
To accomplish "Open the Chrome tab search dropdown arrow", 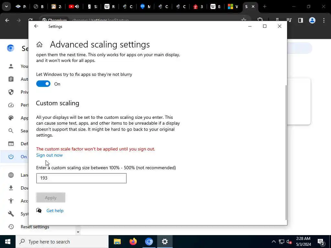I will click(x=6, y=6).
